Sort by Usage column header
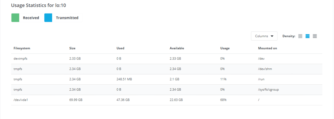Screen dimensions: 334x119 pos(225,48)
